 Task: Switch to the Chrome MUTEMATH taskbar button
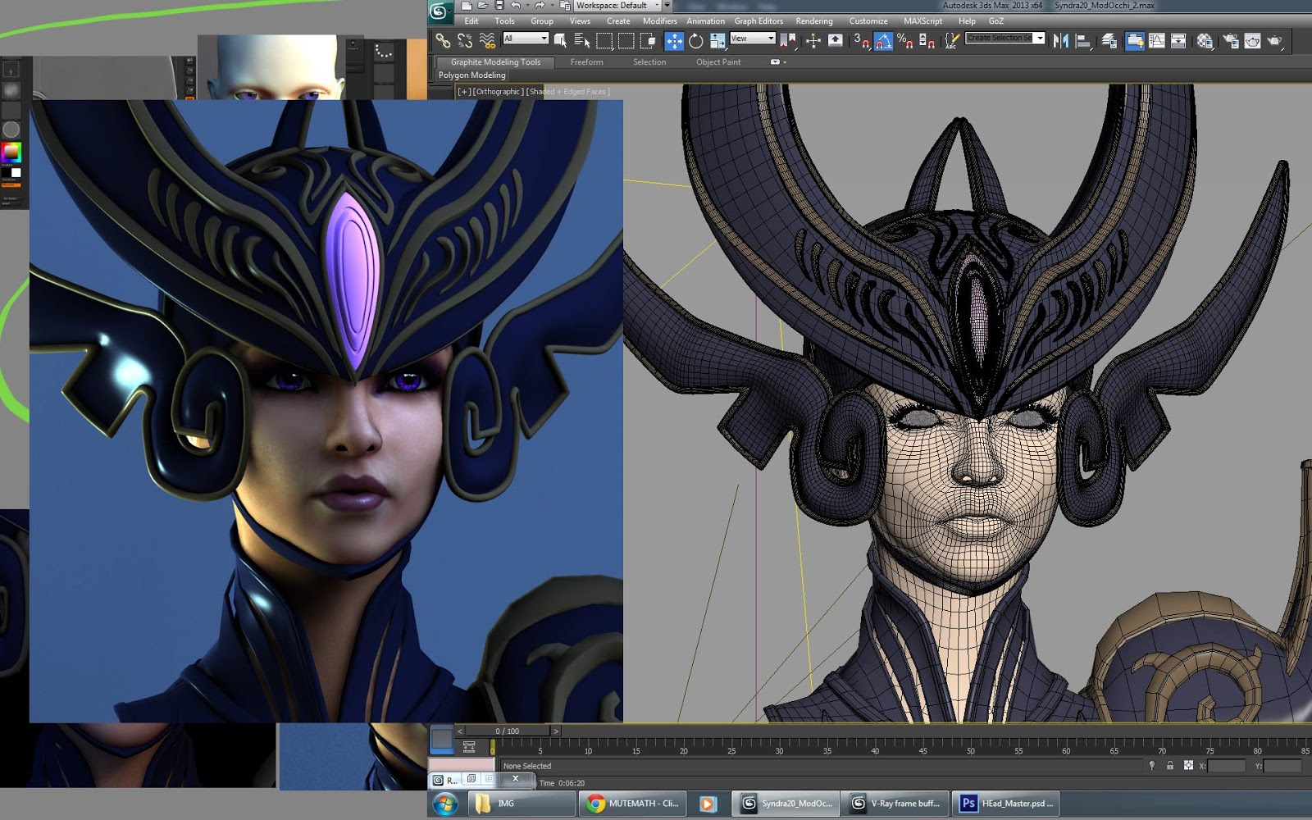[x=632, y=804]
